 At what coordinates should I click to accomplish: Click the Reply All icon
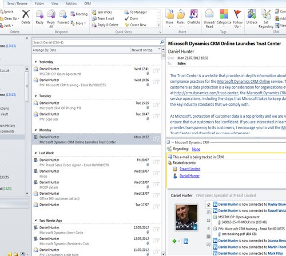(x=51, y=14)
